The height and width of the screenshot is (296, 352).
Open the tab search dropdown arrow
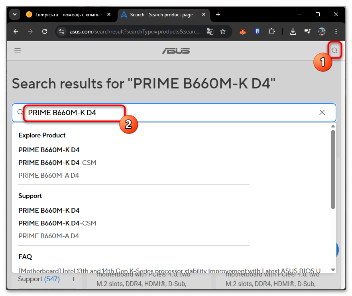tap(15, 15)
